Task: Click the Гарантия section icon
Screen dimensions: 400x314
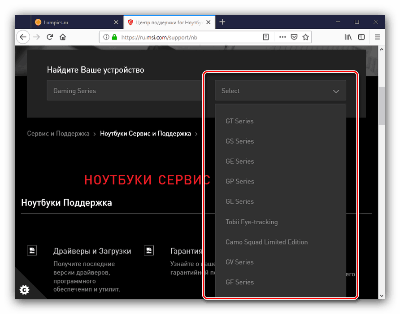Action: tap(149, 250)
